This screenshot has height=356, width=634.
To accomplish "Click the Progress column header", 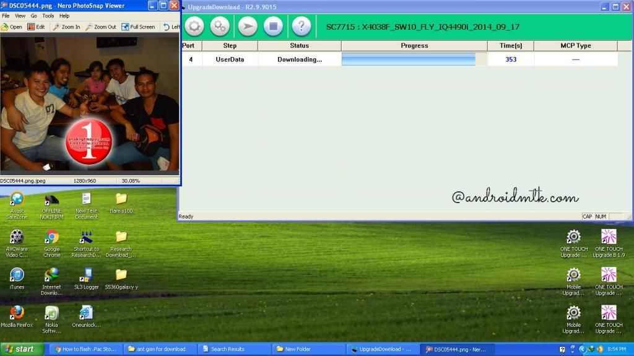I will point(414,46).
